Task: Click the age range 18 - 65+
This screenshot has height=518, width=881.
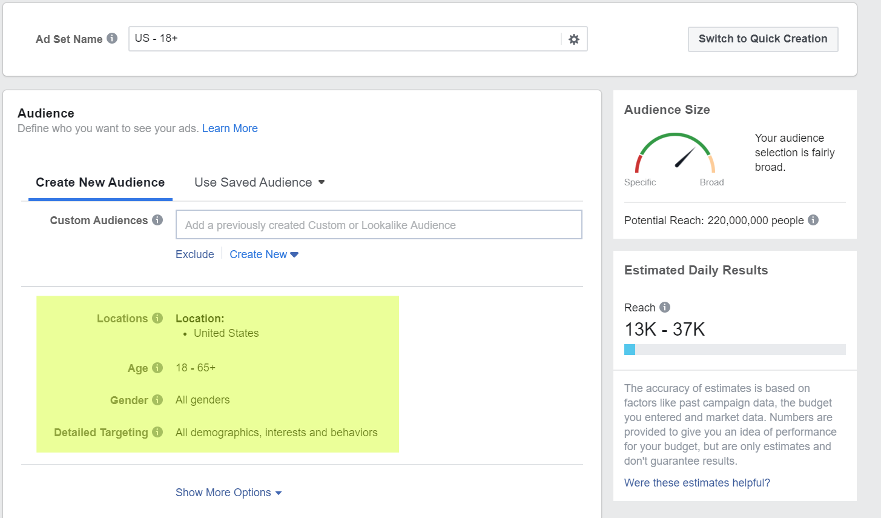Action: 196,368
